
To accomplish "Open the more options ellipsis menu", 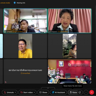I will click(x=86, y=93).
